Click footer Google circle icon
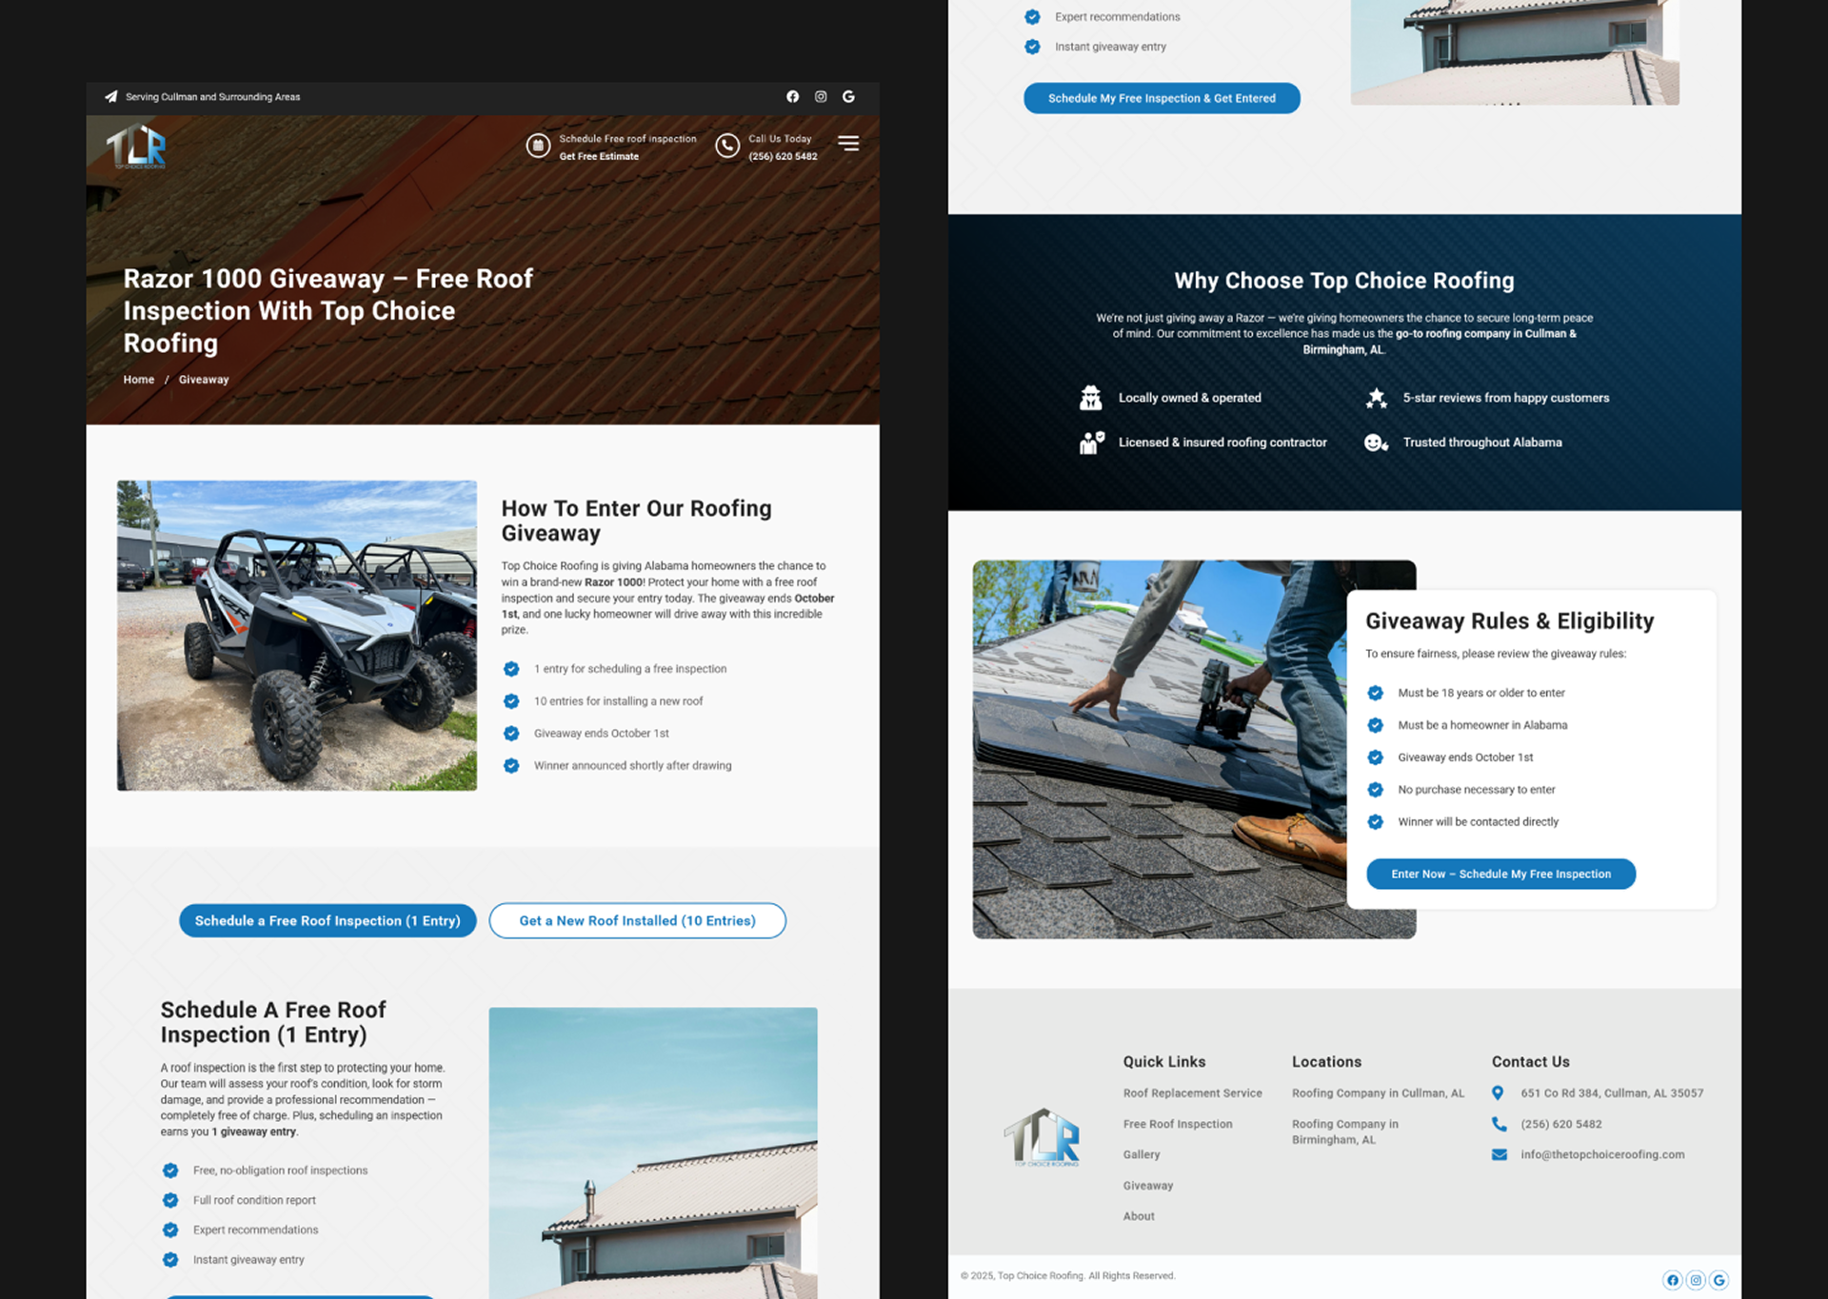The width and height of the screenshot is (1828, 1299). pos(1719,1280)
